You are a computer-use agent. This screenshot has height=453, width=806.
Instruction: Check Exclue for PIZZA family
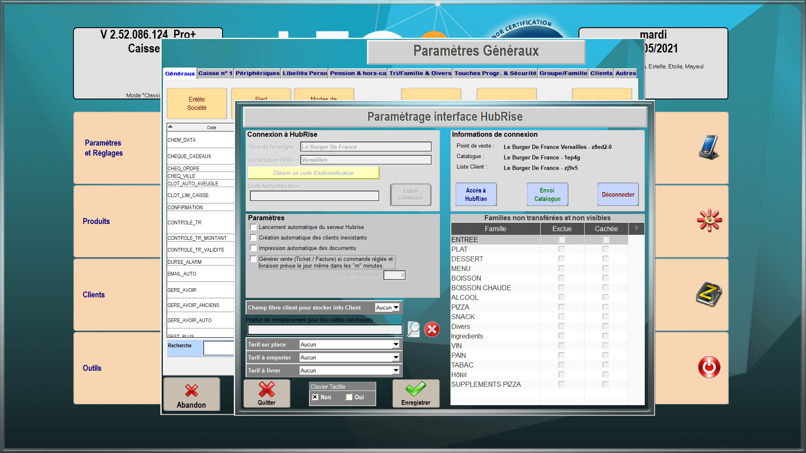562,307
